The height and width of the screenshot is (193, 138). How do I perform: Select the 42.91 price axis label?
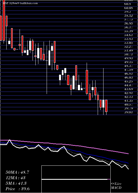pos(128,93)
